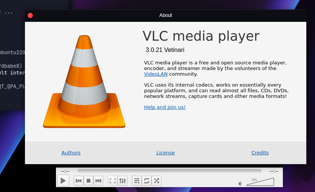Viewport: 315px width, 192px height.
Task: Follow the VideoLAN hyperlink
Action: coord(156,74)
